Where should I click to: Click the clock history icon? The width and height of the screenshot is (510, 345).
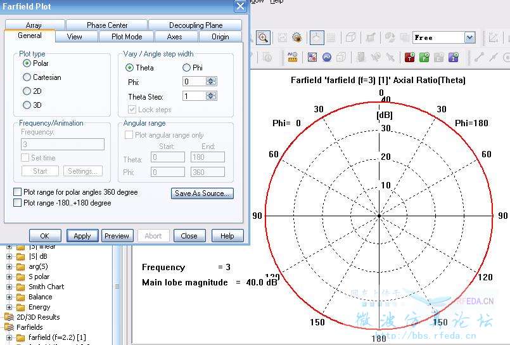268,58
